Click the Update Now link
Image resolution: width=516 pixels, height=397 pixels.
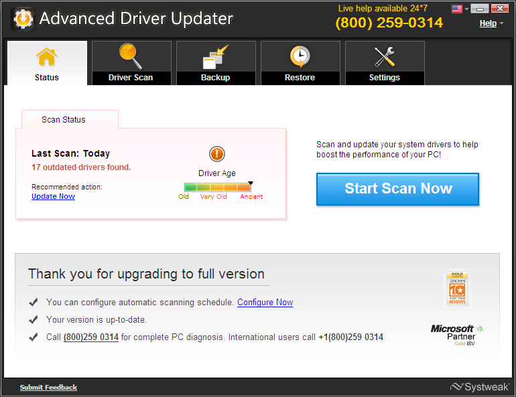[x=54, y=196]
